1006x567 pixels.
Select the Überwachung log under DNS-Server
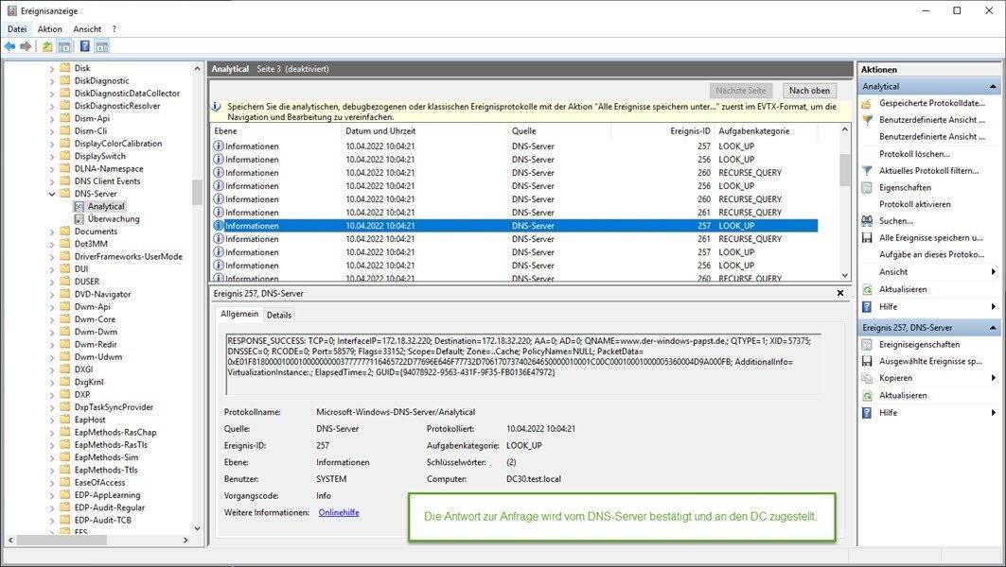tap(114, 218)
